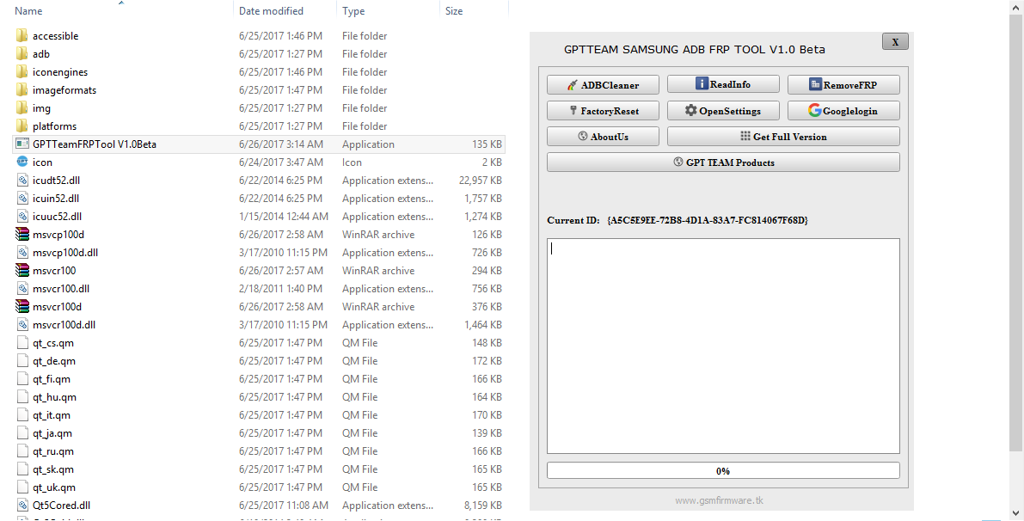Open GPT TEAM Products
Image resolution: width=1024 pixels, height=521 pixels.
click(x=723, y=162)
